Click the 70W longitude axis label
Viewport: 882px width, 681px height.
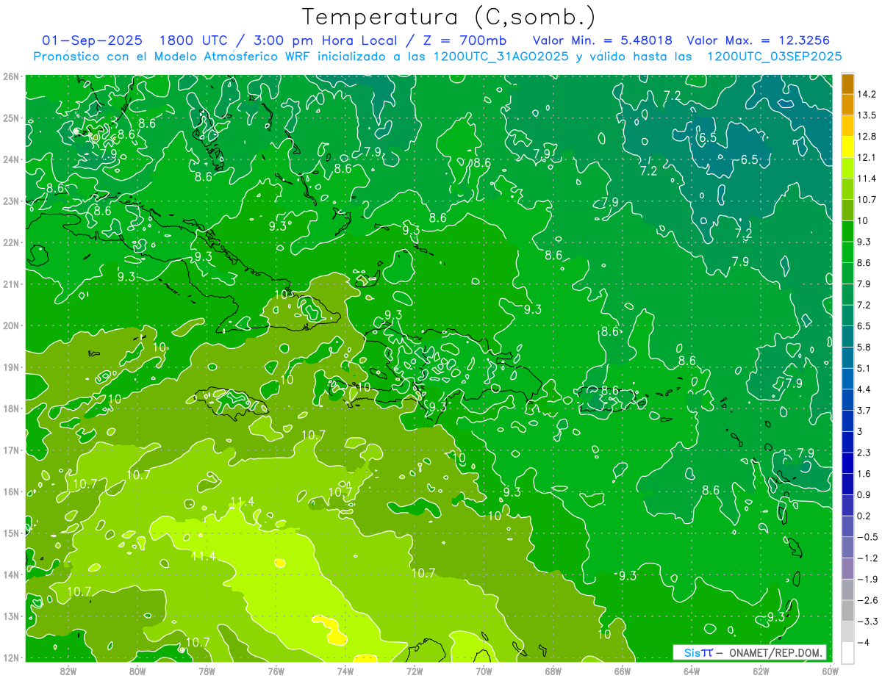[484, 671]
